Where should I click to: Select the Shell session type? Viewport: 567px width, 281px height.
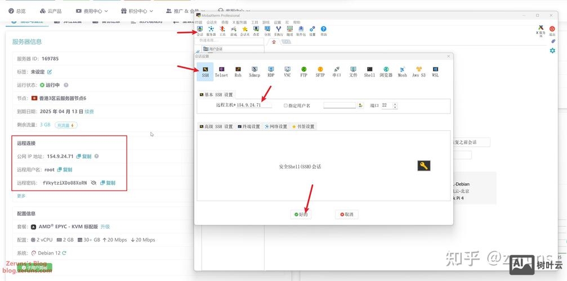[369, 72]
